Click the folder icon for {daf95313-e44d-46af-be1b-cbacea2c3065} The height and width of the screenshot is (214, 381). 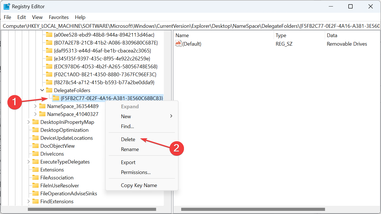tap(49, 51)
